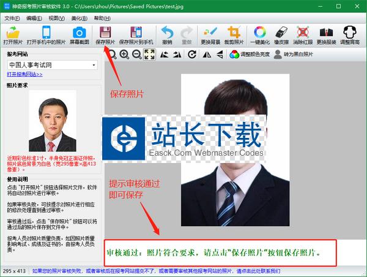The width and height of the screenshot is (367, 277).
Task: Click the 打开报考网站>> link
Action: 25,74
